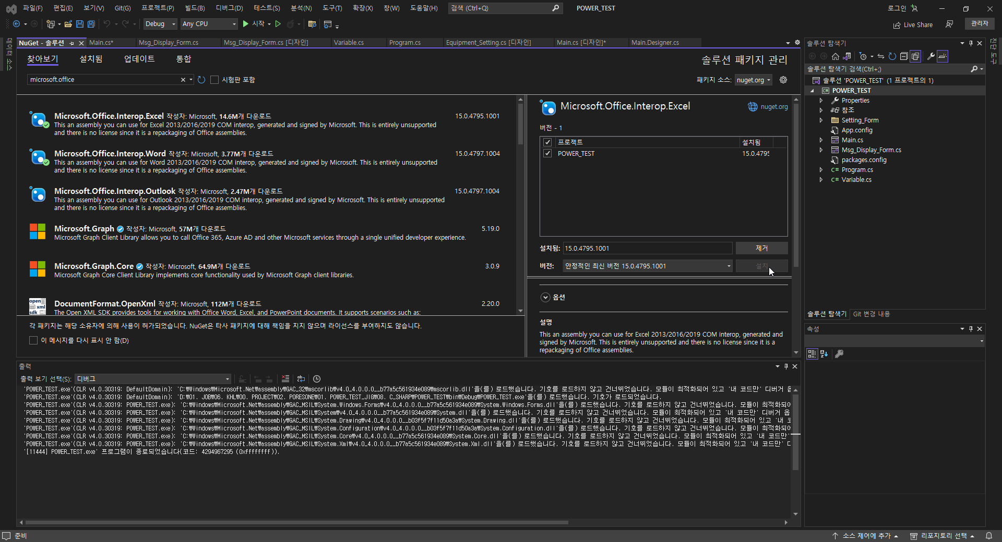Click the 시작 start debugging button
Viewport: 1002px width, 542px height.
[254, 24]
